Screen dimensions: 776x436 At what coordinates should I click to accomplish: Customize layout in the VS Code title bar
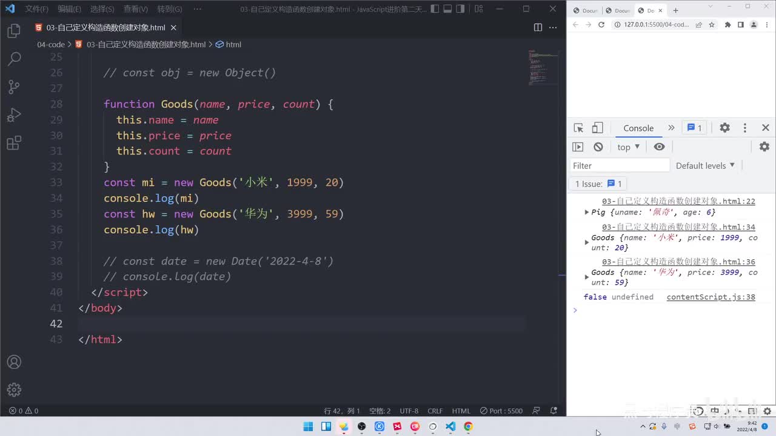coord(479,9)
